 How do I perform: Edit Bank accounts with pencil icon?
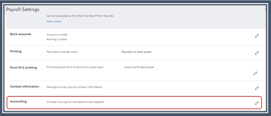257,36
